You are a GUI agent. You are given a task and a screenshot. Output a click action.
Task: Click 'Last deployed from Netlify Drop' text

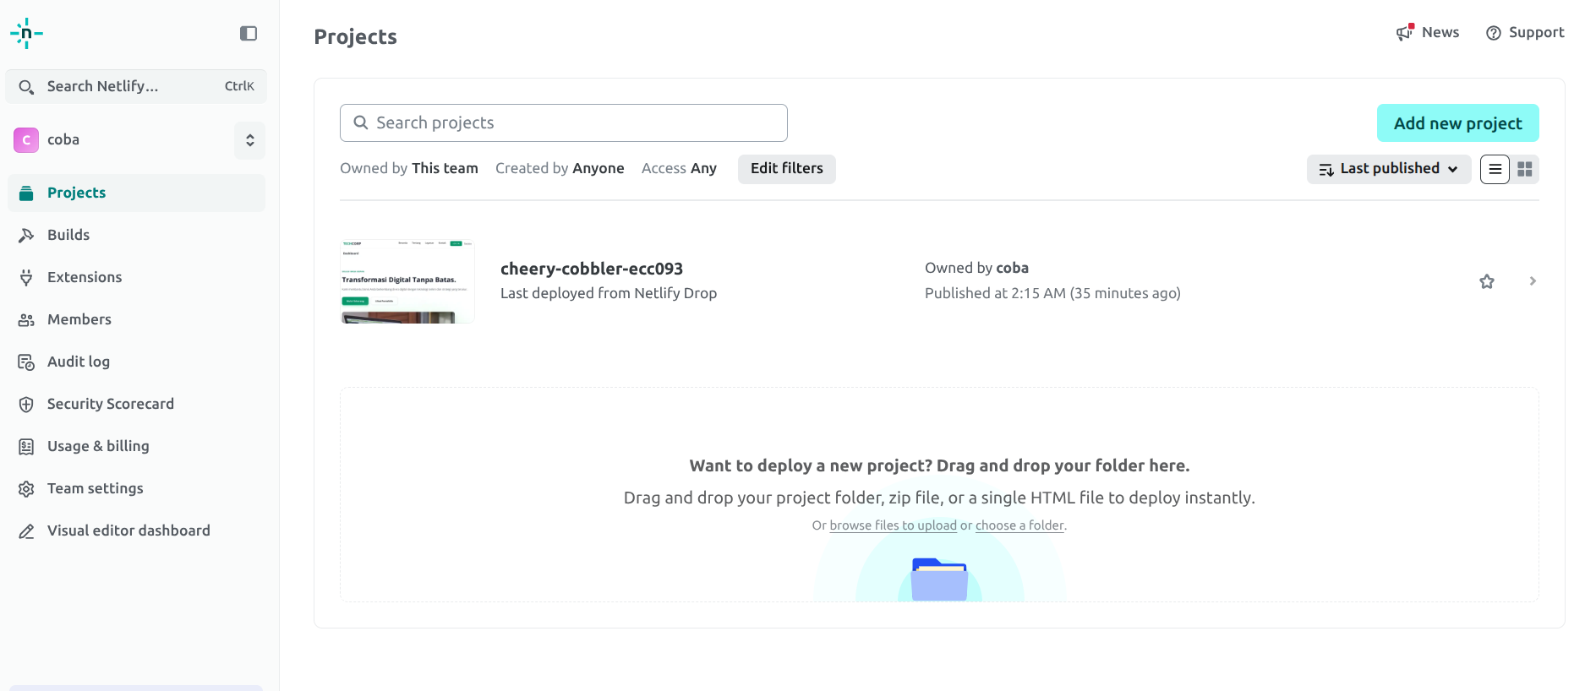609,294
